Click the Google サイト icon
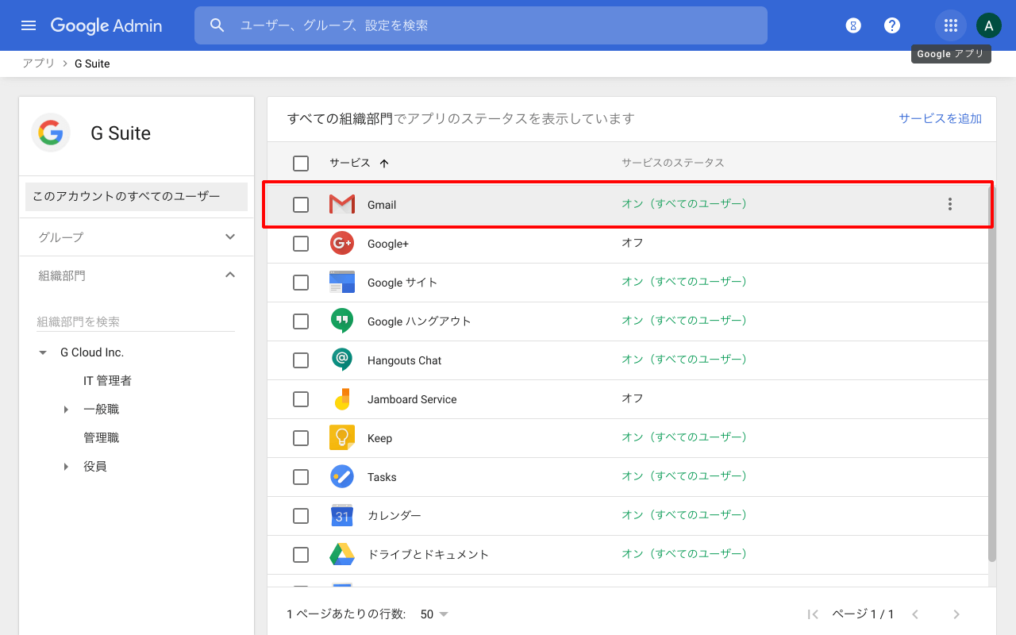The height and width of the screenshot is (635, 1016). pyautogui.click(x=342, y=283)
